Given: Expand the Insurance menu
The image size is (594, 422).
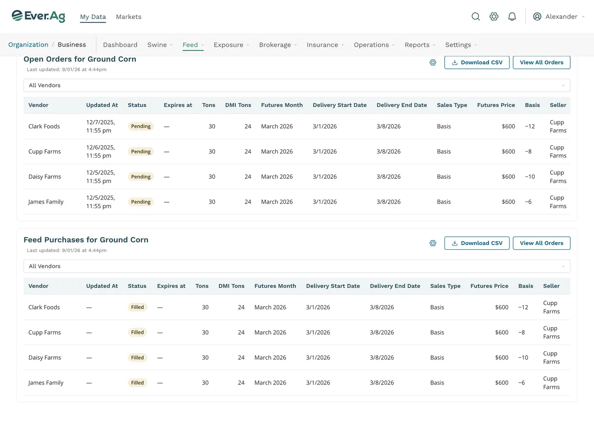Looking at the screenshot, I should [326, 45].
